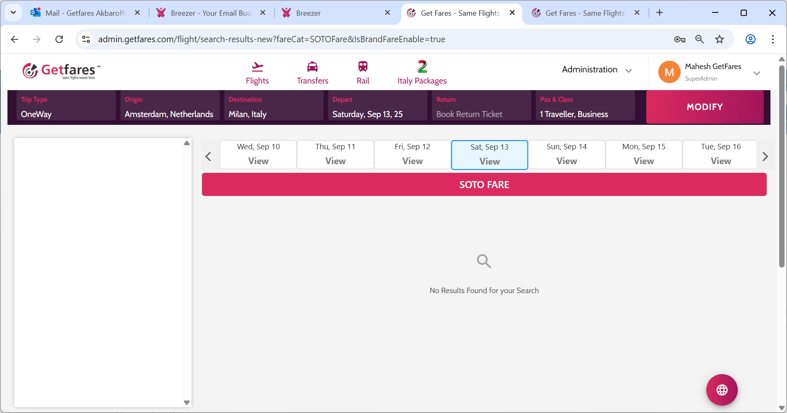Open the Flights section icon
The height and width of the screenshot is (413, 787).
tap(257, 67)
